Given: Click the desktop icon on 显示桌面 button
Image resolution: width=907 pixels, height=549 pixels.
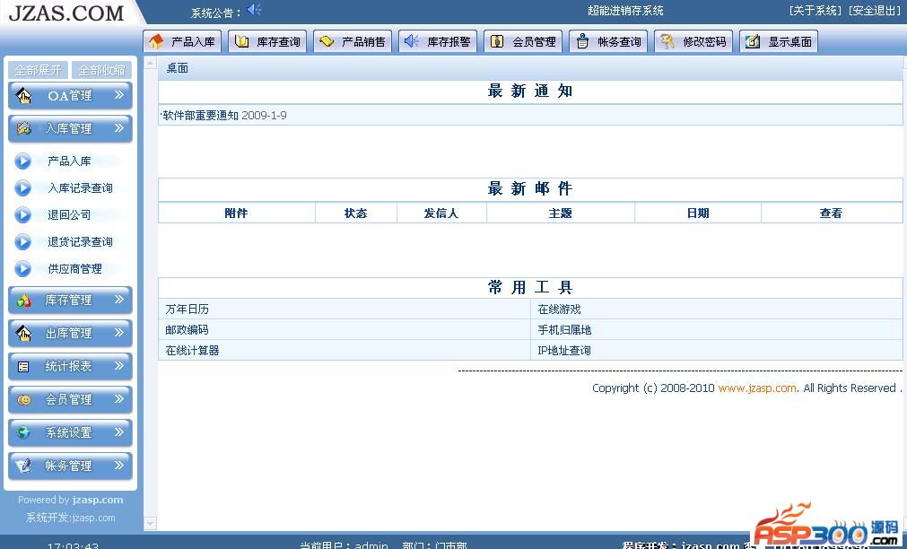Looking at the screenshot, I should (x=753, y=41).
